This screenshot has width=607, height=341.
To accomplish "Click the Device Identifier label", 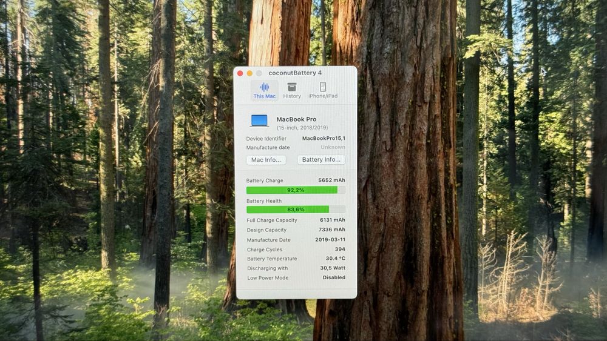I will [x=266, y=139].
